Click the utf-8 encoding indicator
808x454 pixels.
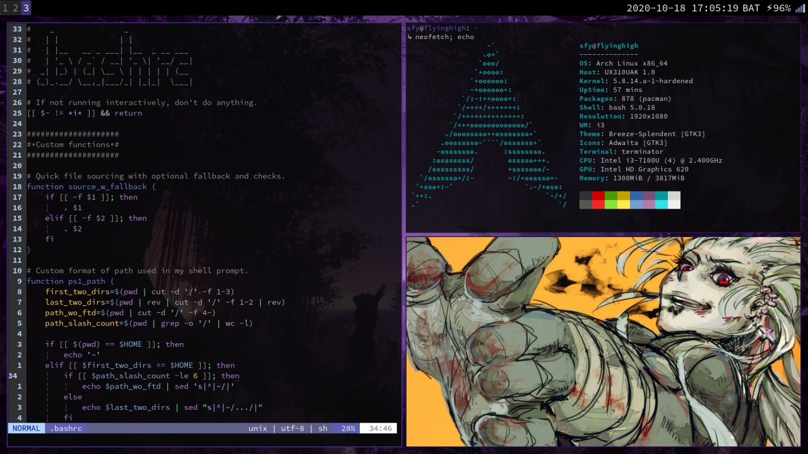pyautogui.click(x=292, y=428)
